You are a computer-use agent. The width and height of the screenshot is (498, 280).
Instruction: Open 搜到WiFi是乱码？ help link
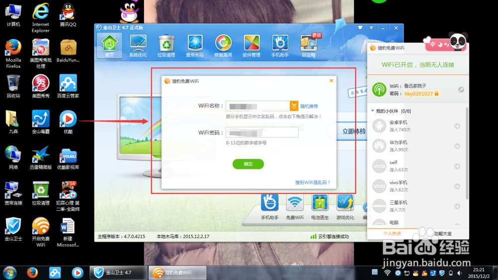click(x=313, y=182)
